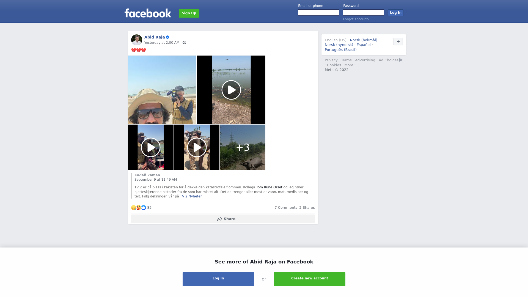This screenshot has width=528, height=297.
Task: Open Abid Raja's profile picture
Action: pos(136,40)
